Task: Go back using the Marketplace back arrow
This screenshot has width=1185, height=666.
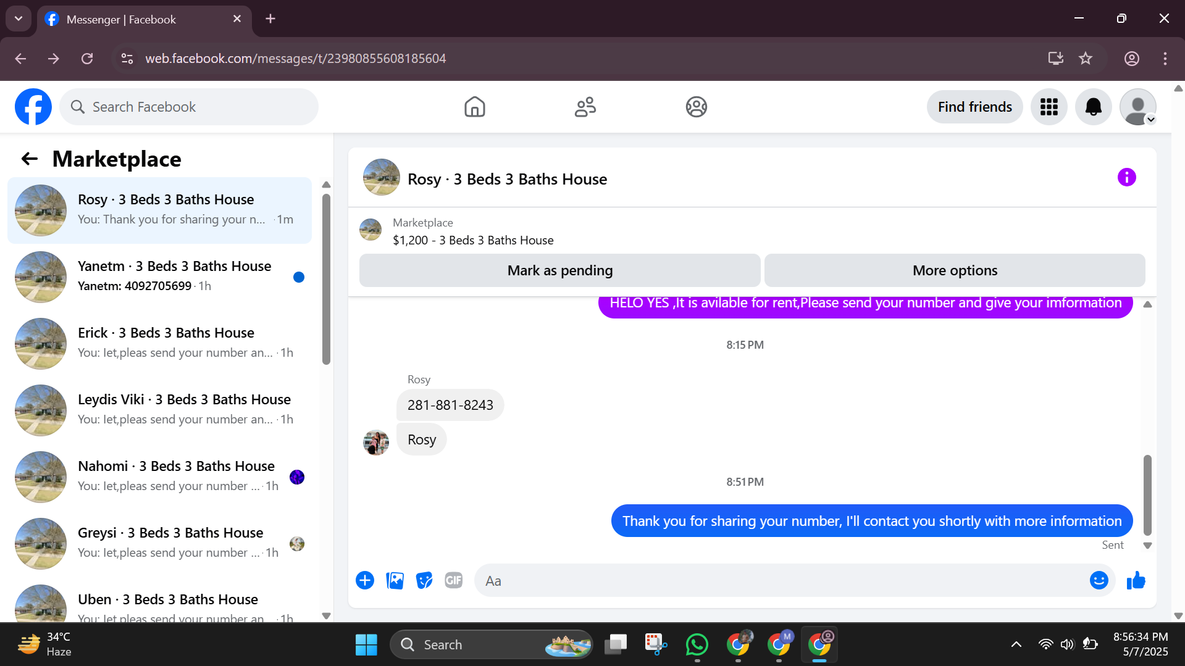Action: pyautogui.click(x=29, y=159)
